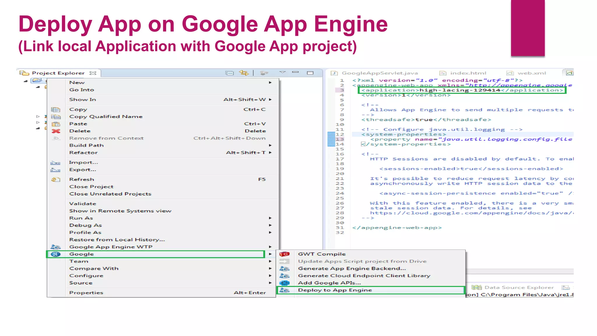
Task: Maximize the Project Explorer panel
Action: [x=310, y=73]
